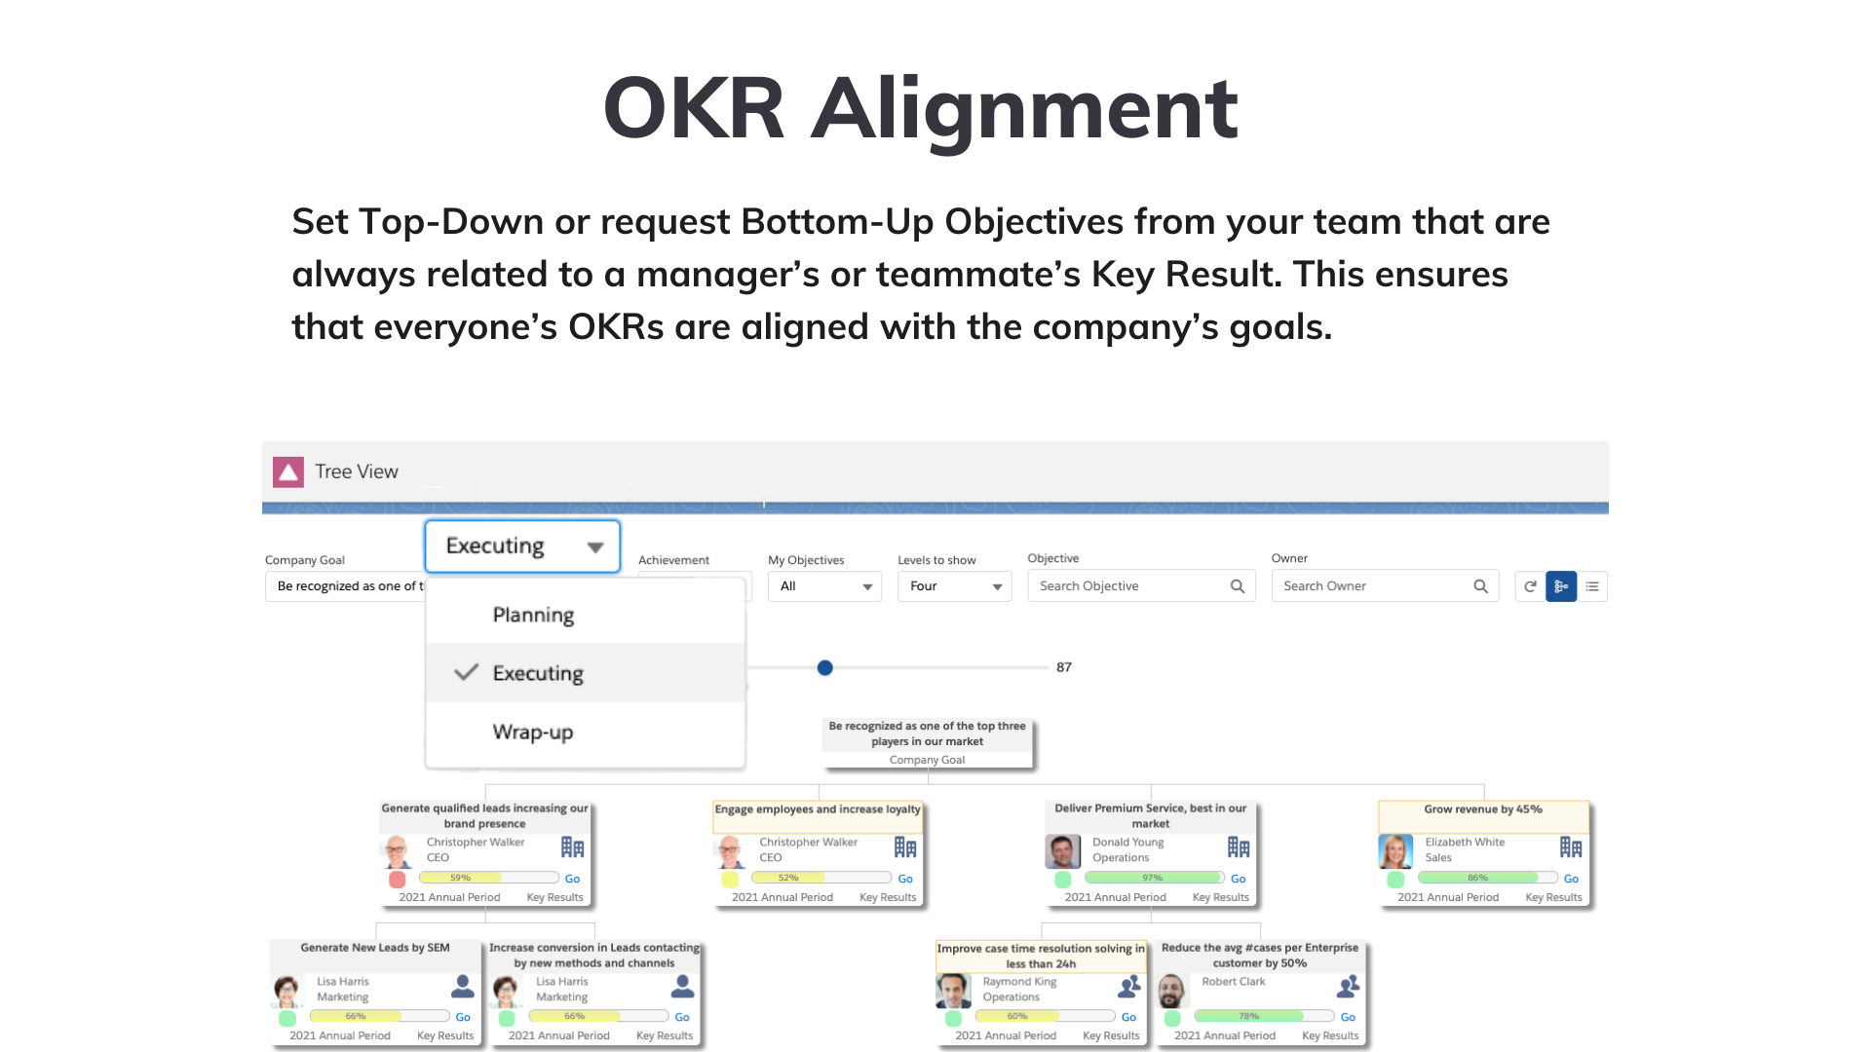Click the Key Results label on Elizabeth White card
Viewport: 1871px width, 1052px height.
1551,896
